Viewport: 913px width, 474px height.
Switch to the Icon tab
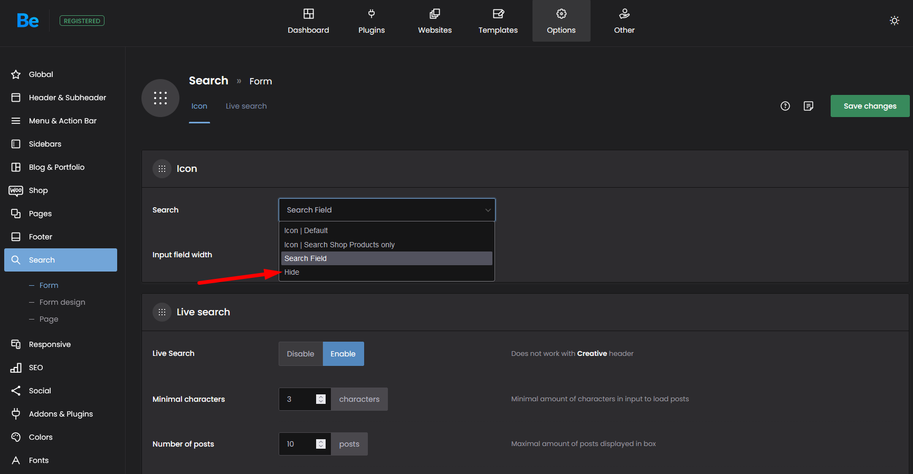click(x=199, y=106)
